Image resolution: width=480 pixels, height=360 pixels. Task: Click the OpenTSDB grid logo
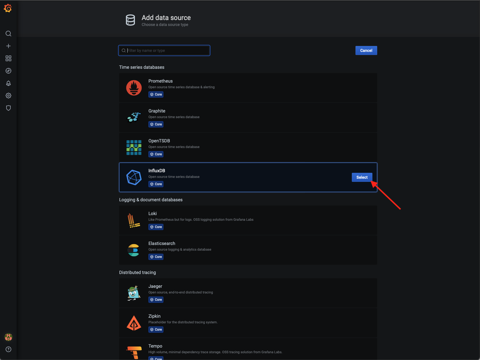[x=134, y=147]
